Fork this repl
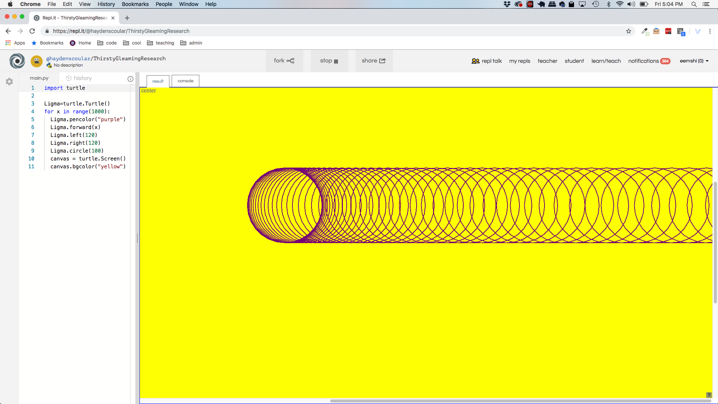The height and width of the screenshot is (404, 718). point(284,61)
